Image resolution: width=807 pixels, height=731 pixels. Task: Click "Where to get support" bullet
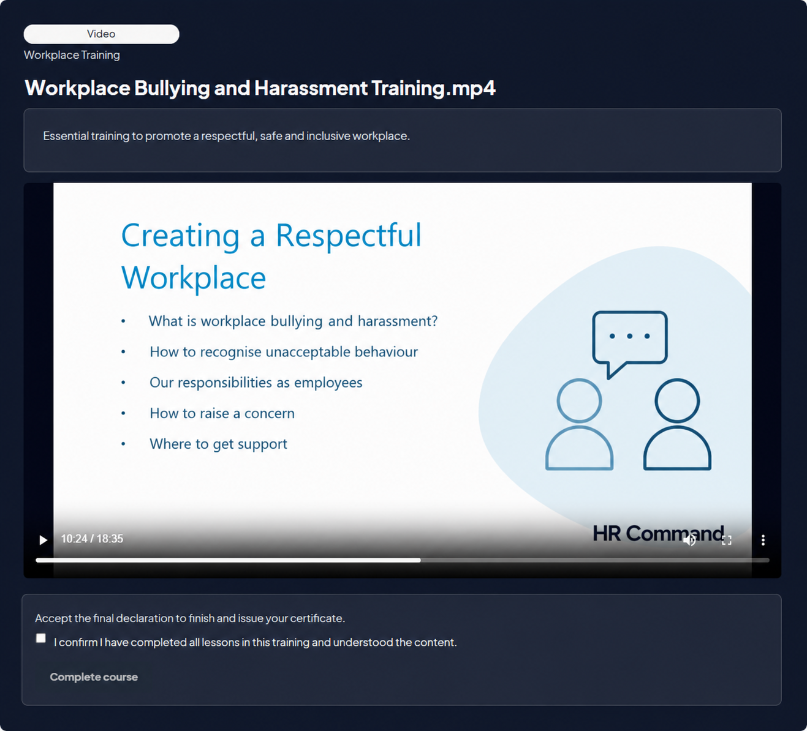[218, 444]
